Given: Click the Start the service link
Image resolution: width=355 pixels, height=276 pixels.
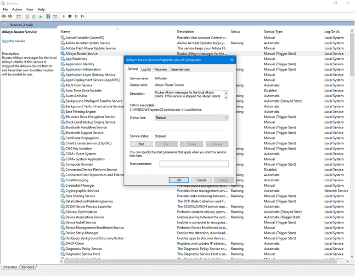Looking at the screenshot, I should (5, 41).
